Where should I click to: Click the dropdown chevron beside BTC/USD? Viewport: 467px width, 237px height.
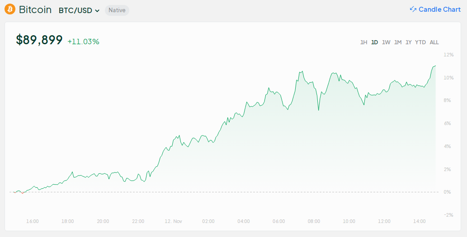[97, 11]
